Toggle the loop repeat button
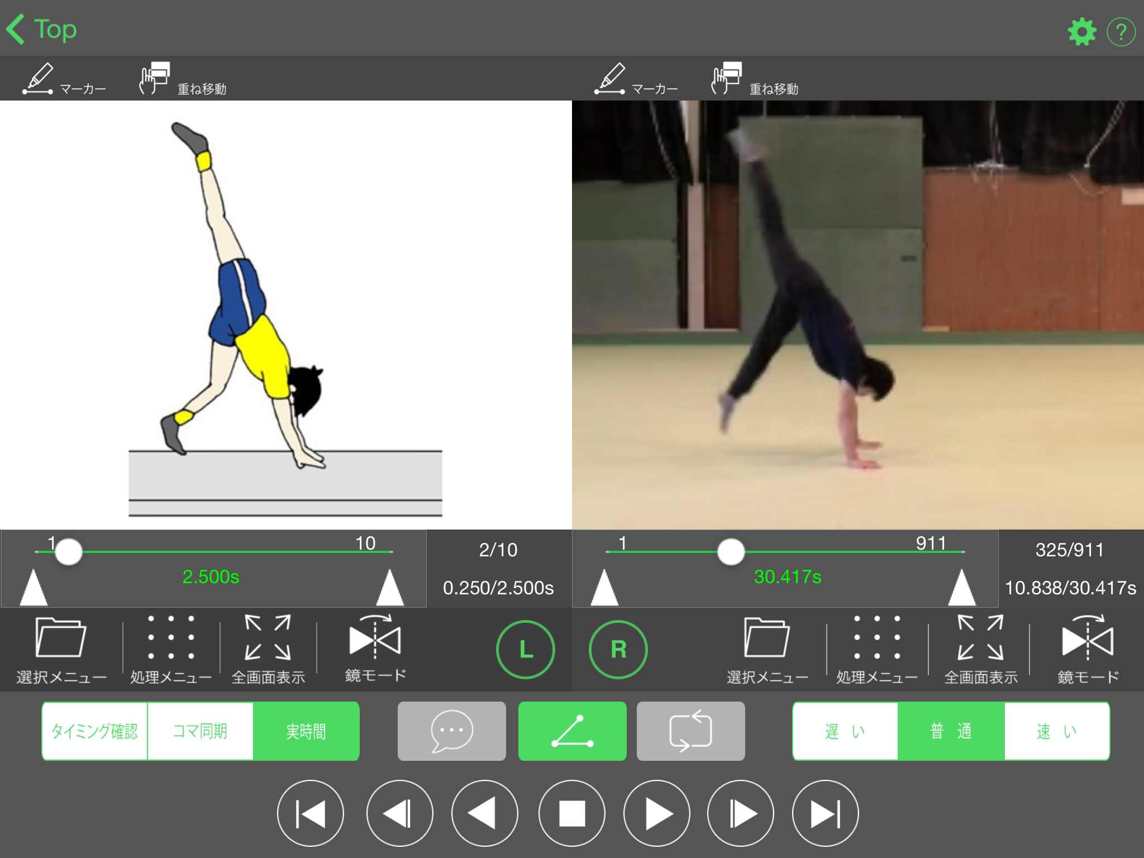This screenshot has width=1144, height=858. [x=691, y=731]
